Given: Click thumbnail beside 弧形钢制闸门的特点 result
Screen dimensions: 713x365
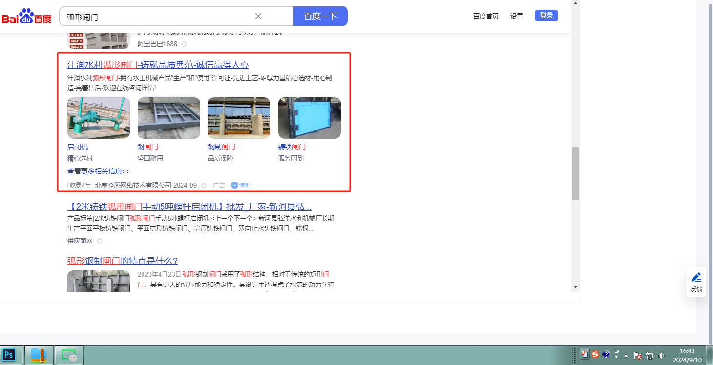Looking at the screenshot, I should (99, 281).
